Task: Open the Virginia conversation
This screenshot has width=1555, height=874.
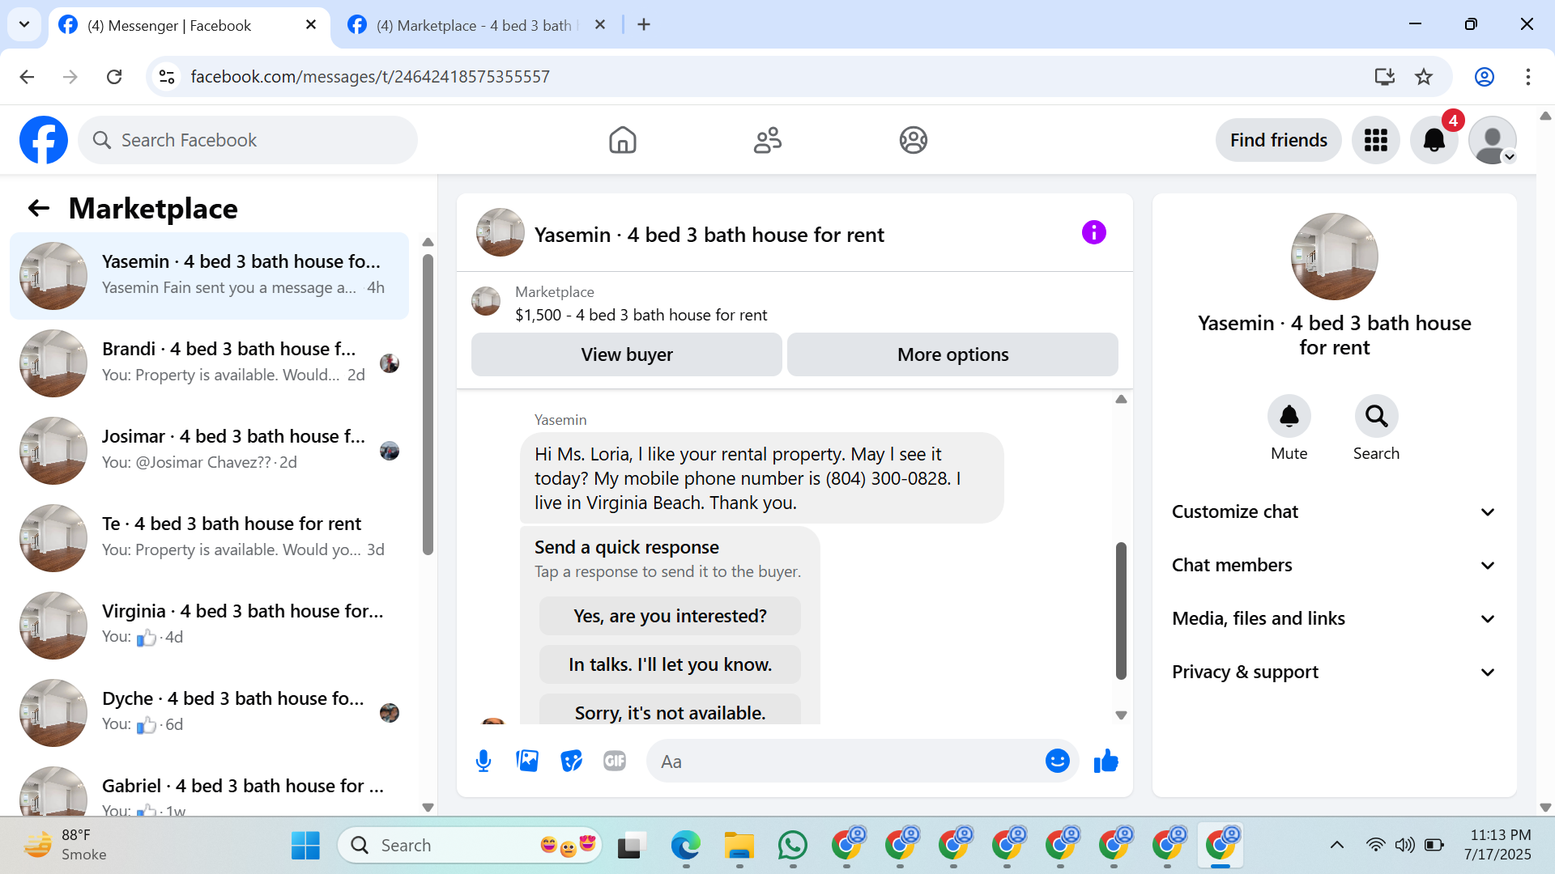Action: click(x=209, y=626)
